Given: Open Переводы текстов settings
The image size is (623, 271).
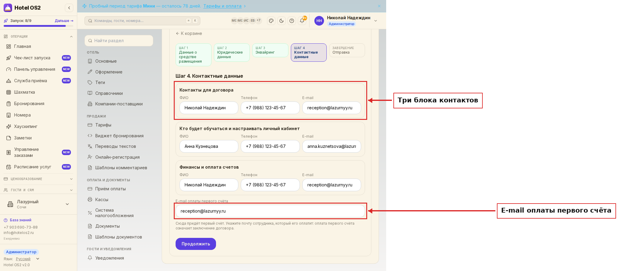Looking at the screenshot, I should click(x=119, y=146).
